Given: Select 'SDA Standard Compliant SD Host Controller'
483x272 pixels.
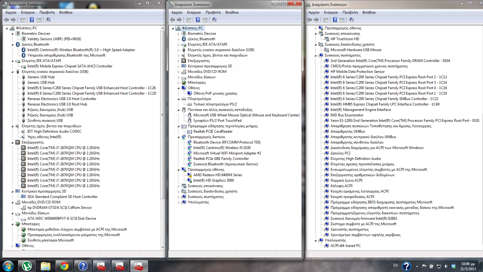Looking at the screenshot, I should click(62, 197).
